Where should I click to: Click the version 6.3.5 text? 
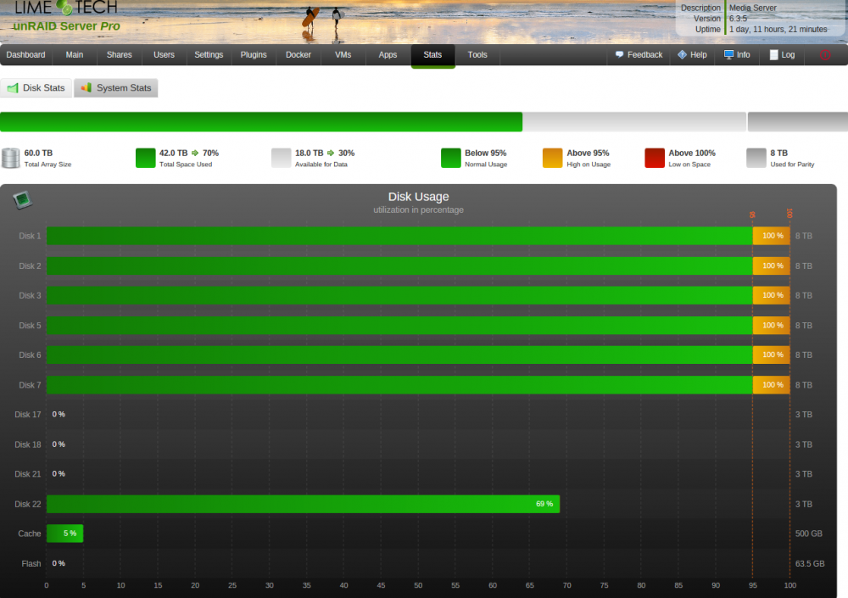click(738, 19)
